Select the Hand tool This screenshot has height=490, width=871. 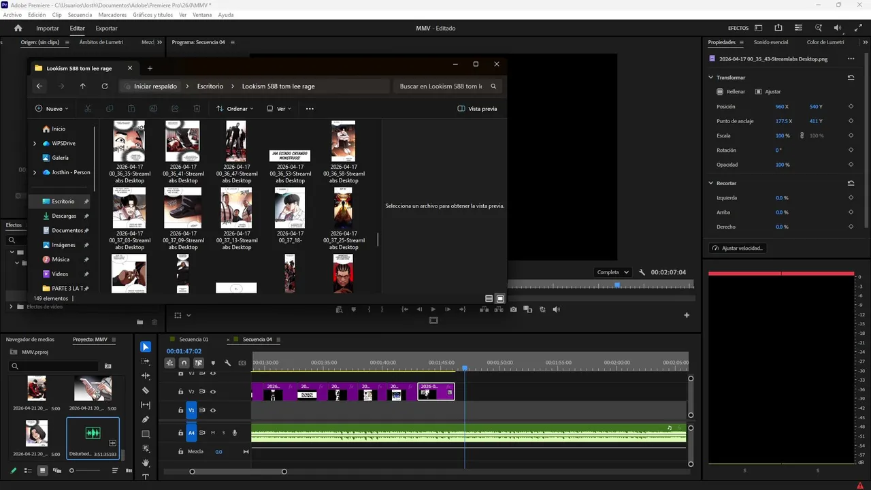tap(146, 463)
